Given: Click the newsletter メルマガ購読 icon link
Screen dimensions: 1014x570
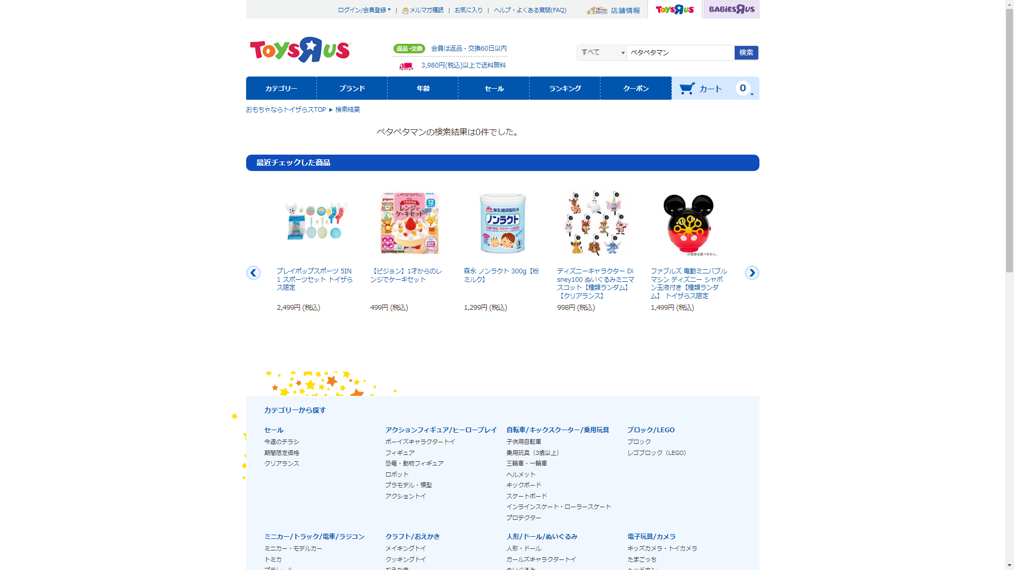Looking at the screenshot, I should (x=422, y=10).
